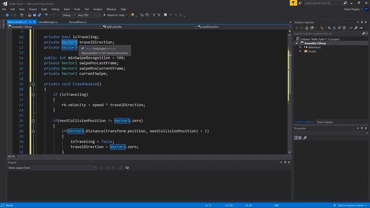The image size is (370, 208).
Task: Click Add to Source Control
Action: point(350,206)
